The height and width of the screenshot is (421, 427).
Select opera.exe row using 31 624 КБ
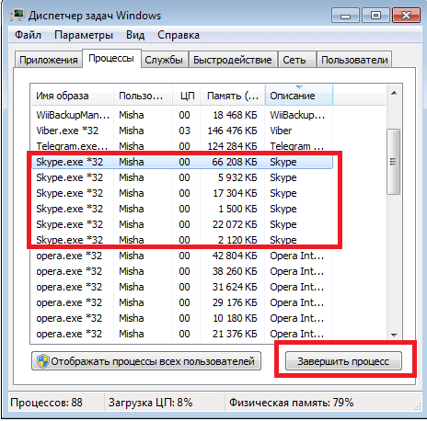point(182,287)
